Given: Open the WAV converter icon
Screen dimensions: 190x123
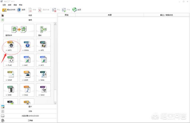Looking at the screenshot, I should tap(43, 91).
